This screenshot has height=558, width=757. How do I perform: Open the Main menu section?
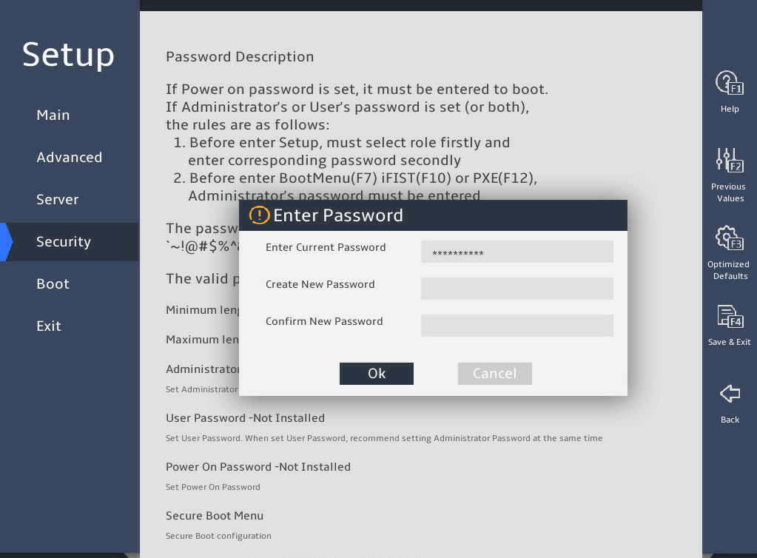(x=53, y=115)
